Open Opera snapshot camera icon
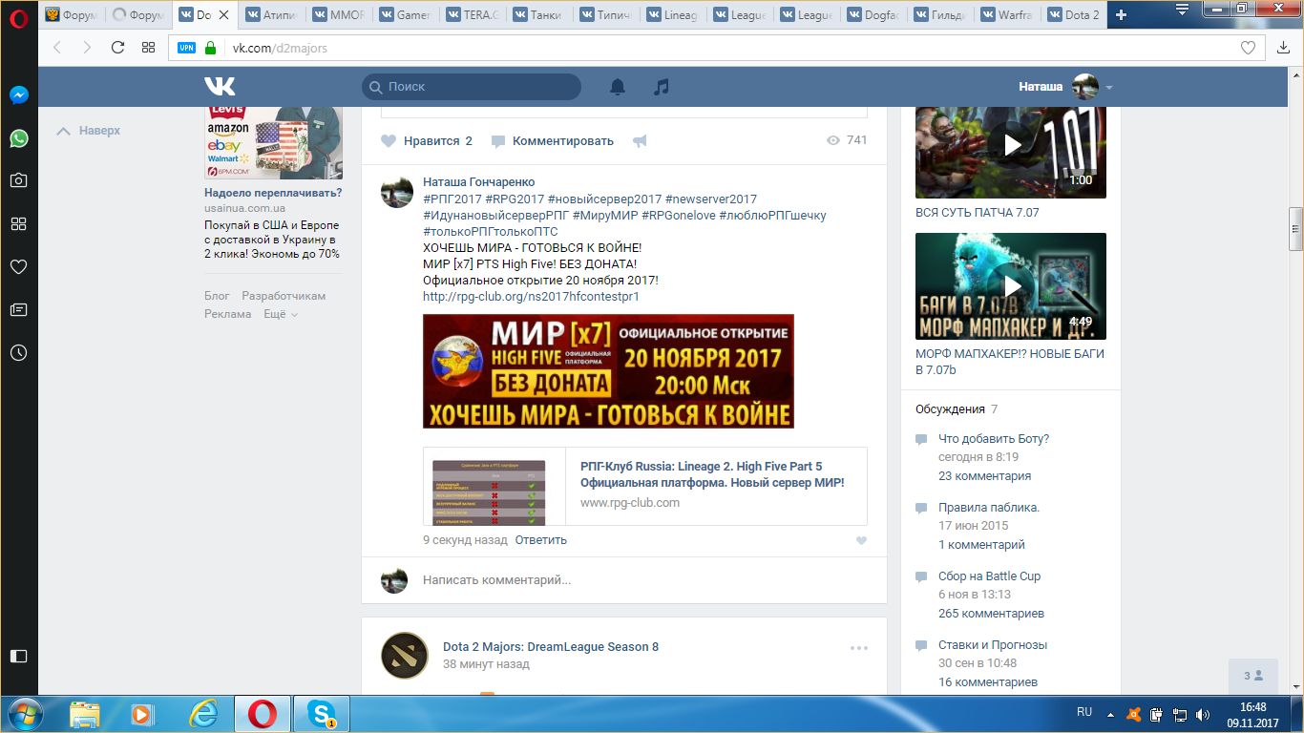The height and width of the screenshot is (733, 1304). (18, 180)
